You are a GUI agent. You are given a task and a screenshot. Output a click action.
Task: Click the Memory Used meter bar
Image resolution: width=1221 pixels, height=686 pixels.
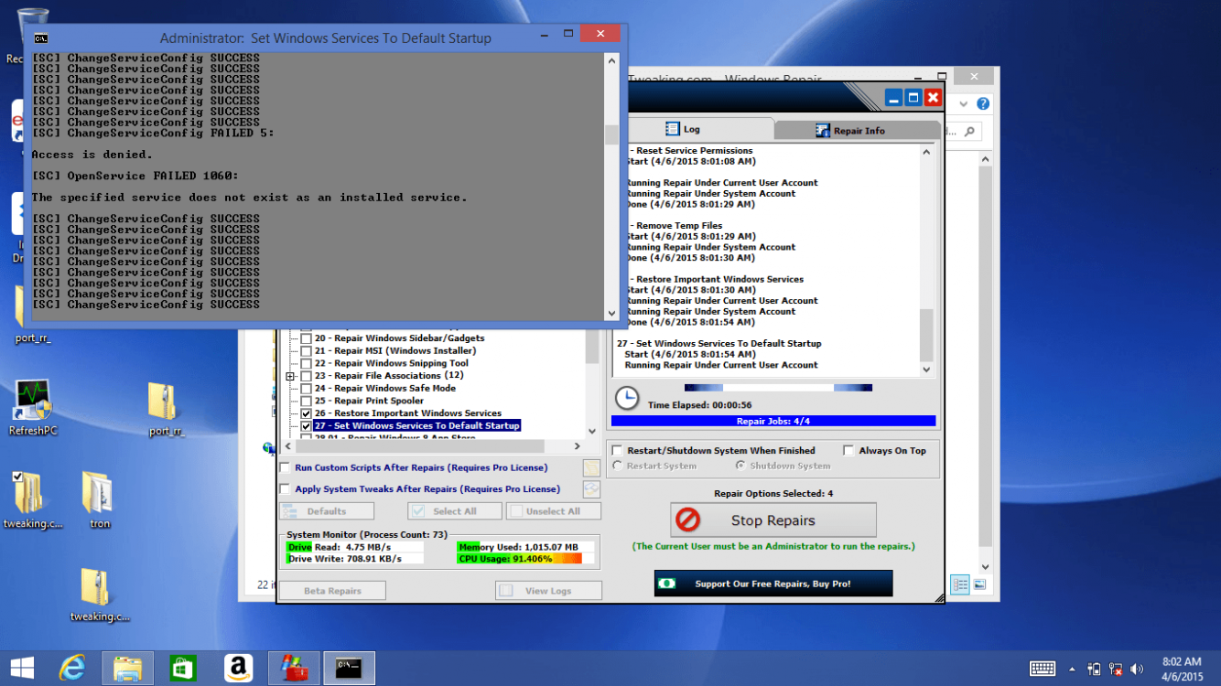click(525, 547)
